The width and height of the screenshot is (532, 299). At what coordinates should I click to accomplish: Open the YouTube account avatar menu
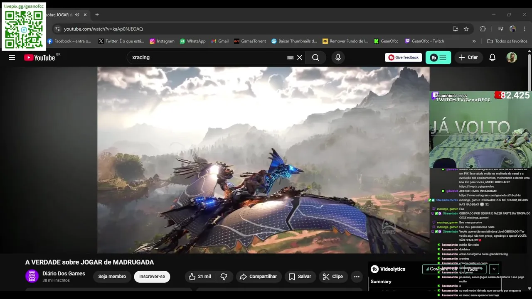coord(512,57)
